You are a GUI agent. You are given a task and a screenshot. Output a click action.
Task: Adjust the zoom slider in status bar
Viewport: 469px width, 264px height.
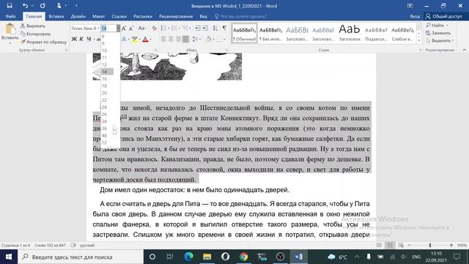430,245
